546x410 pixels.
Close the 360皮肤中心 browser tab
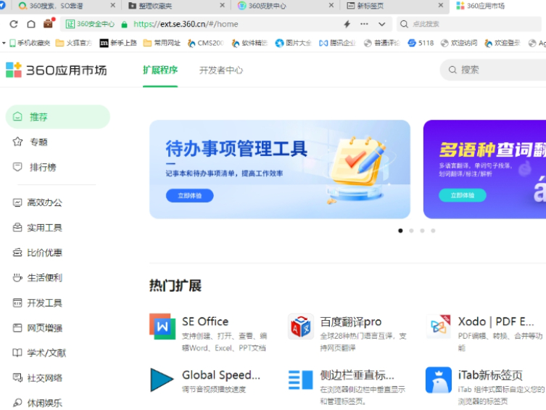click(331, 5)
